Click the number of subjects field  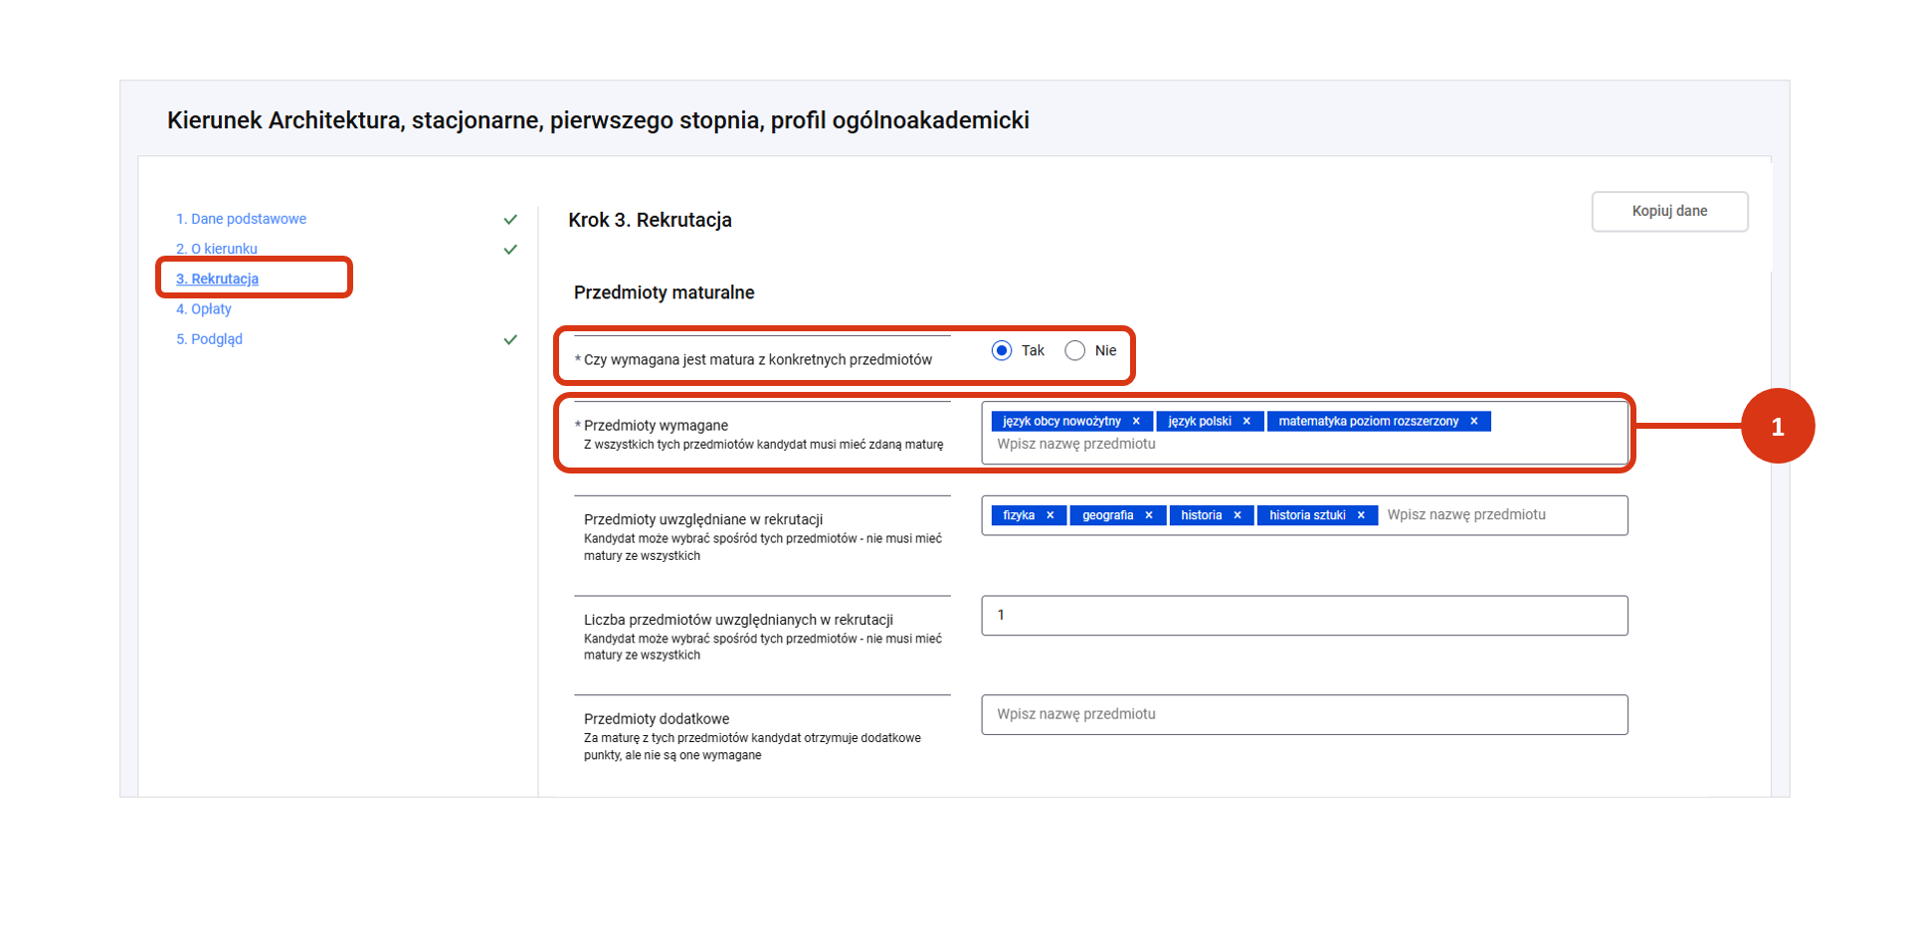(1304, 616)
